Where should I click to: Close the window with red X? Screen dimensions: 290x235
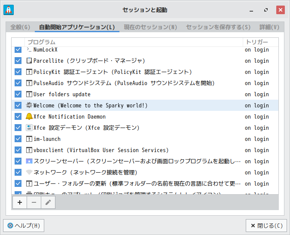281,10
